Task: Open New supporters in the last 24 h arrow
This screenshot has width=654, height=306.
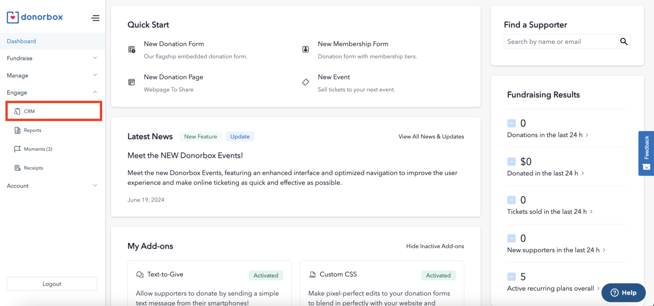Action: tap(604, 250)
